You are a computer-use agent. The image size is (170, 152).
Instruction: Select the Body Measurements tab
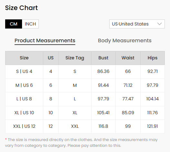coord(124,41)
